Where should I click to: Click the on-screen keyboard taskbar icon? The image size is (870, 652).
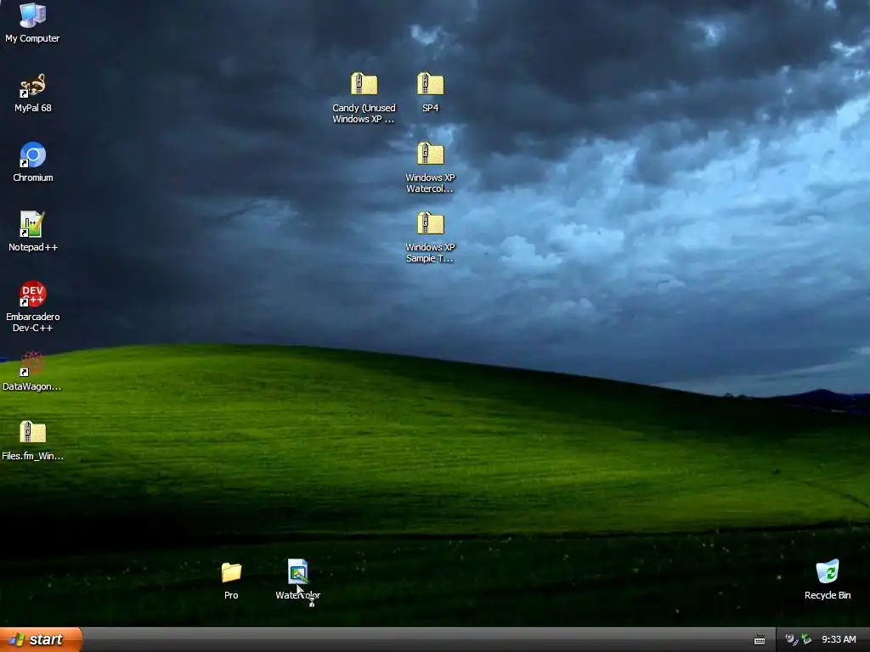(760, 640)
